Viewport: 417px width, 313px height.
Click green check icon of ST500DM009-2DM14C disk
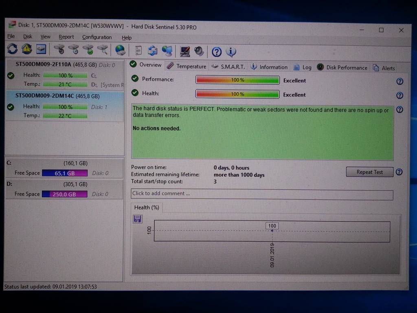[x=11, y=107]
